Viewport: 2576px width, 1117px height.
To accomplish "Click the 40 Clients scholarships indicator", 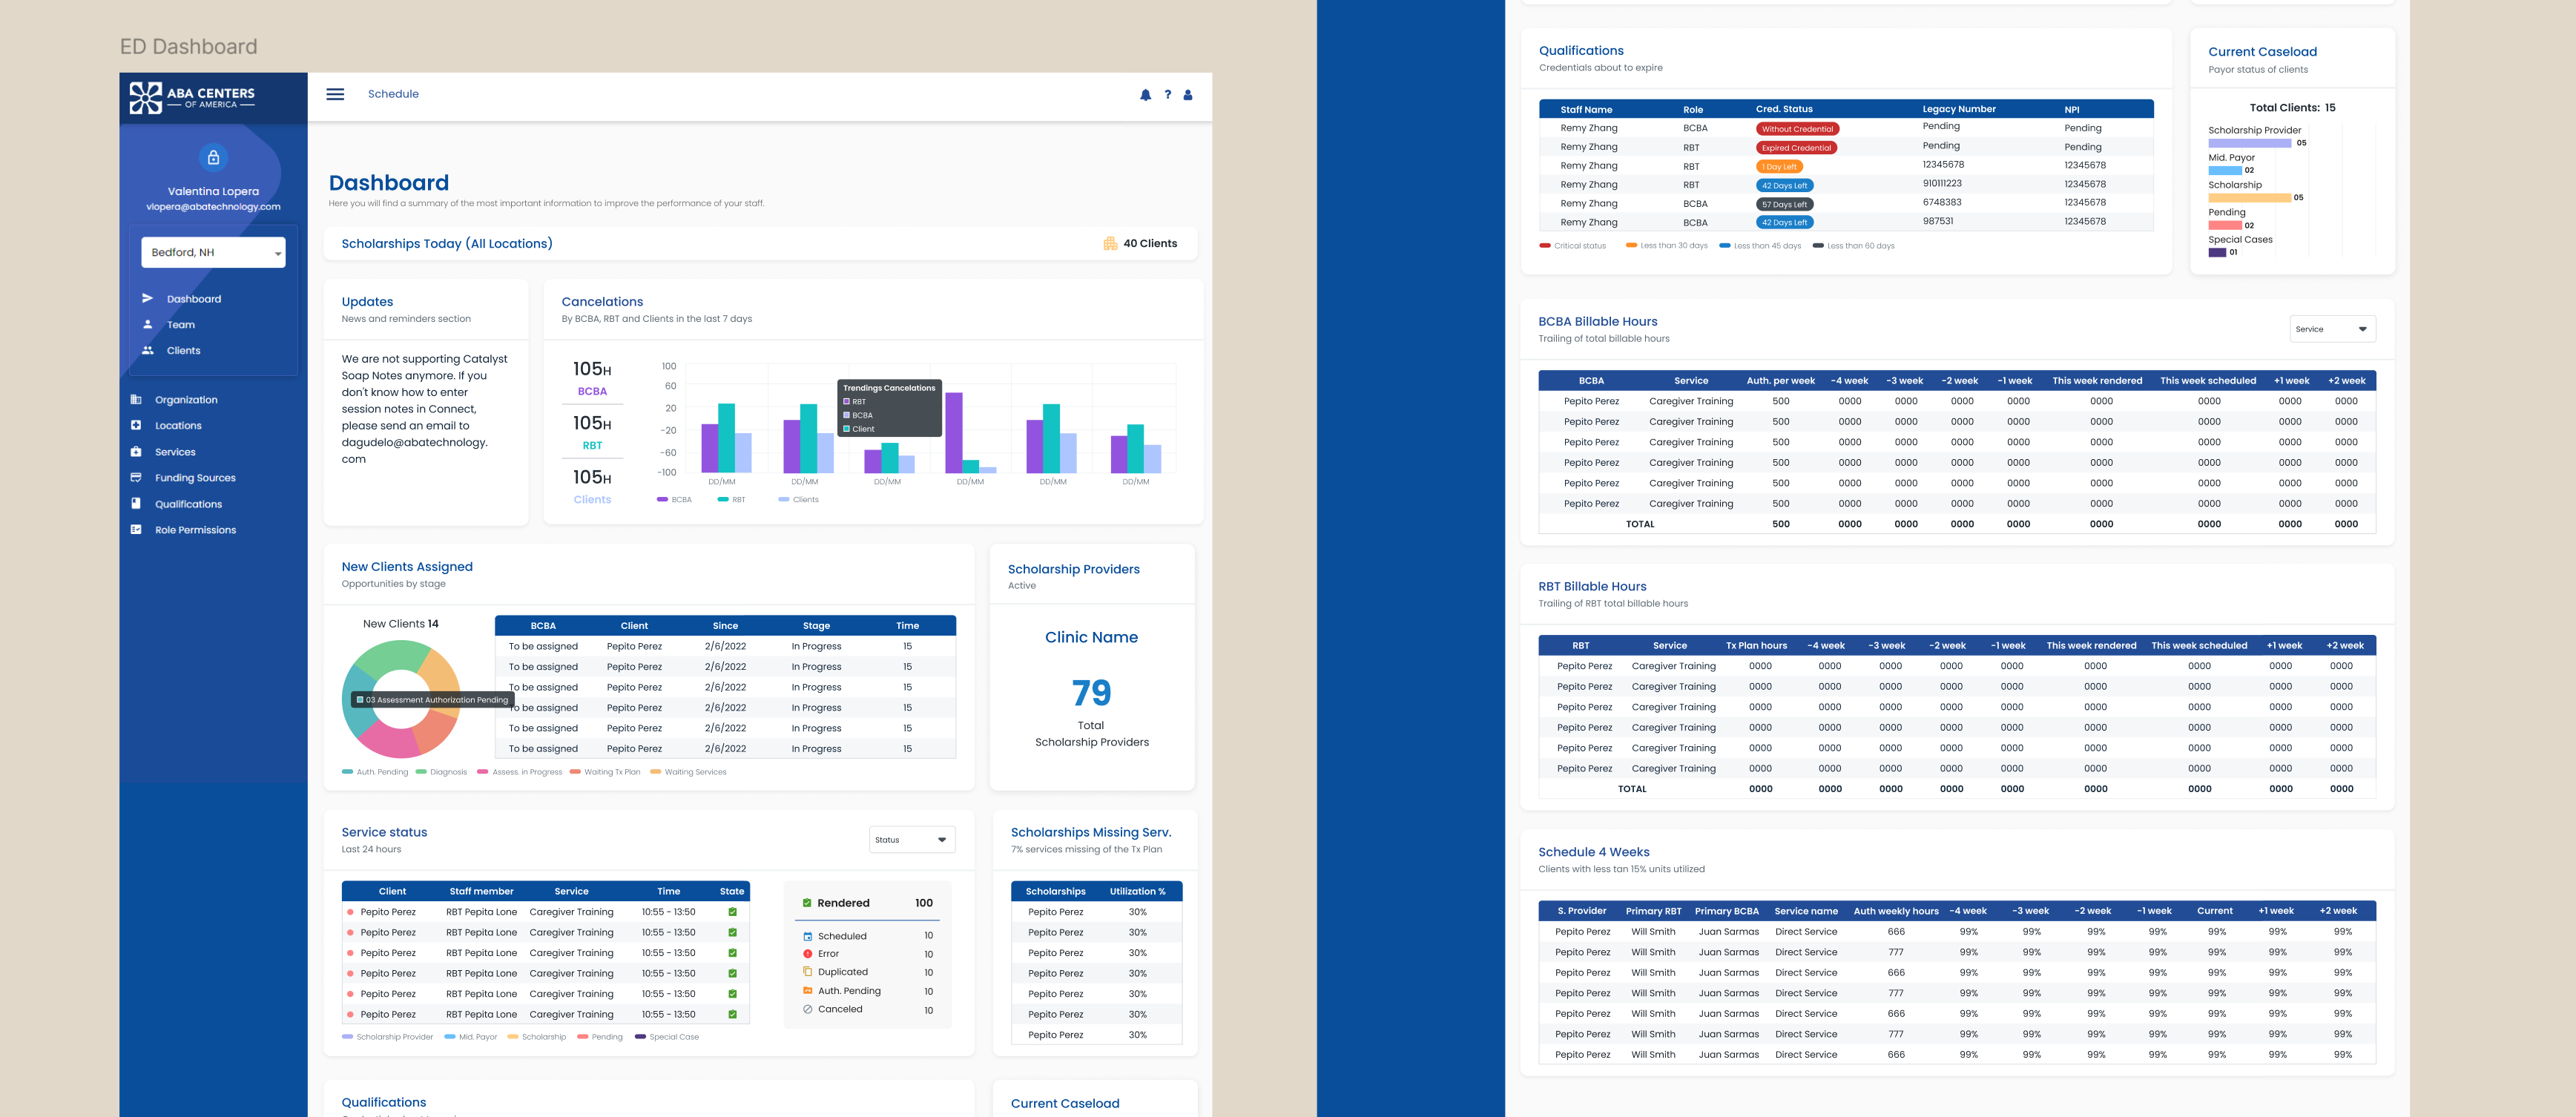I will 1140,243.
